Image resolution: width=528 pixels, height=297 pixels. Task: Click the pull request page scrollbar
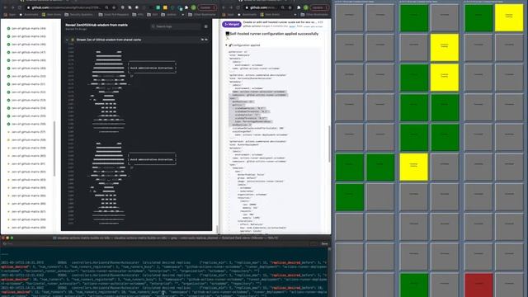329,144
